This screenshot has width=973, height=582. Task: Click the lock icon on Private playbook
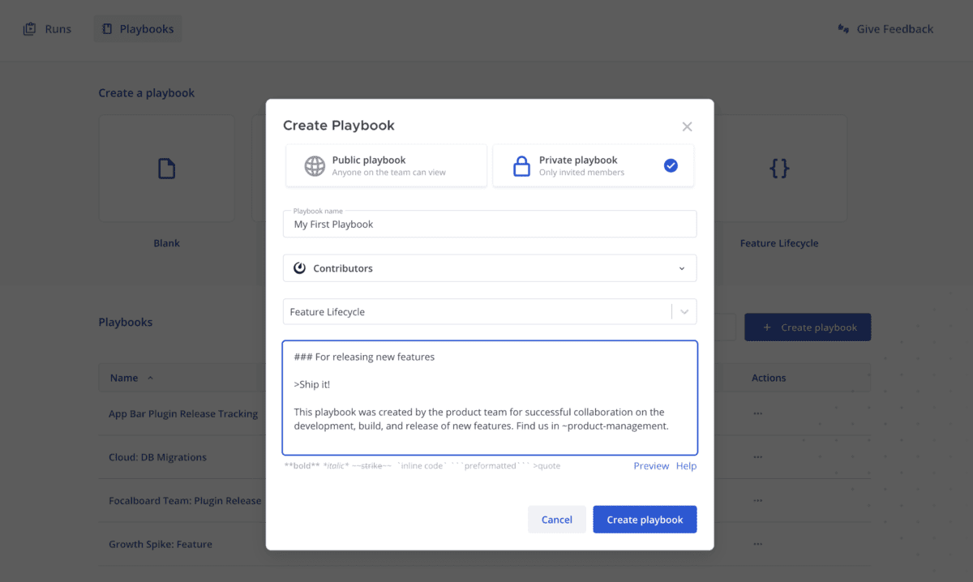[x=521, y=165]
